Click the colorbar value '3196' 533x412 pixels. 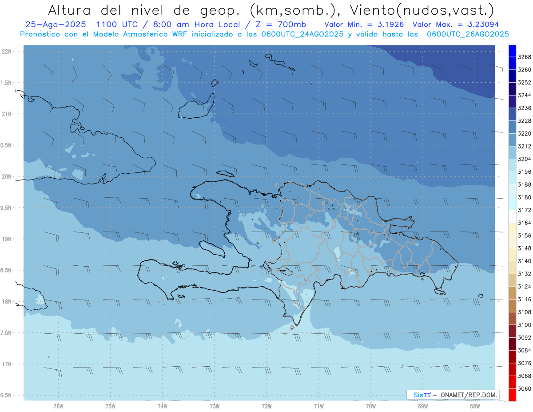(x=525, y=172)
